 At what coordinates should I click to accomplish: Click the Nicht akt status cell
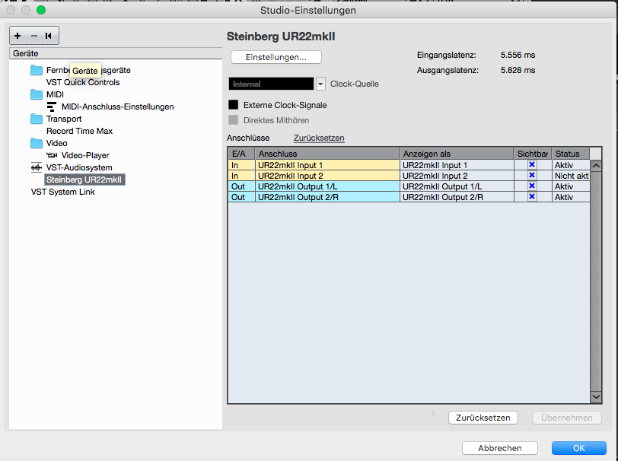571,176
